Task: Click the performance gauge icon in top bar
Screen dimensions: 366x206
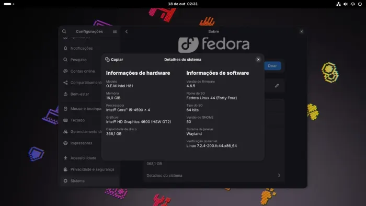Action: point(353,4)
